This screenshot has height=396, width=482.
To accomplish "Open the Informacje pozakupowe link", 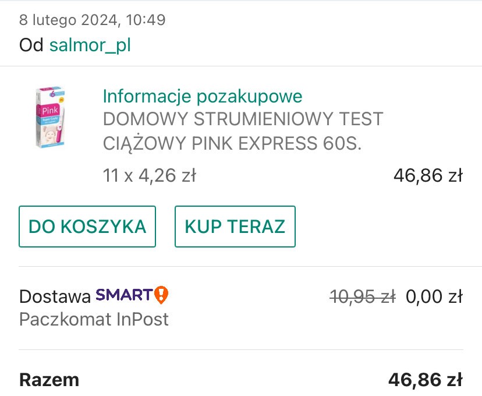I will click(x=203, y=96).
